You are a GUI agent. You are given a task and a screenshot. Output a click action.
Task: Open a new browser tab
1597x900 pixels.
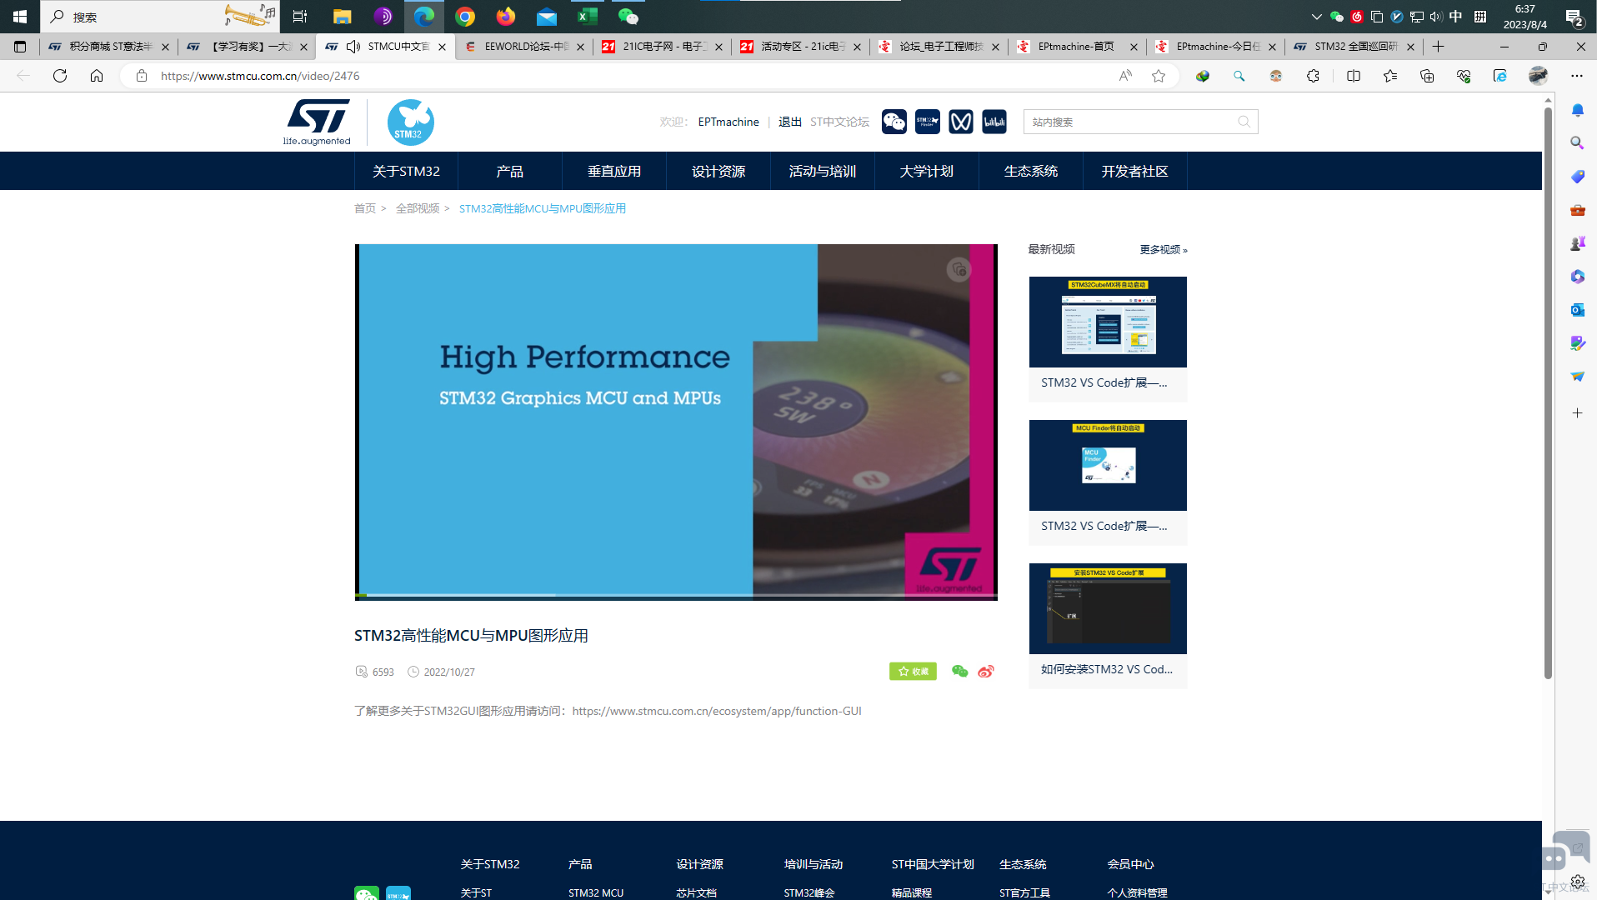click(1438, 47)
